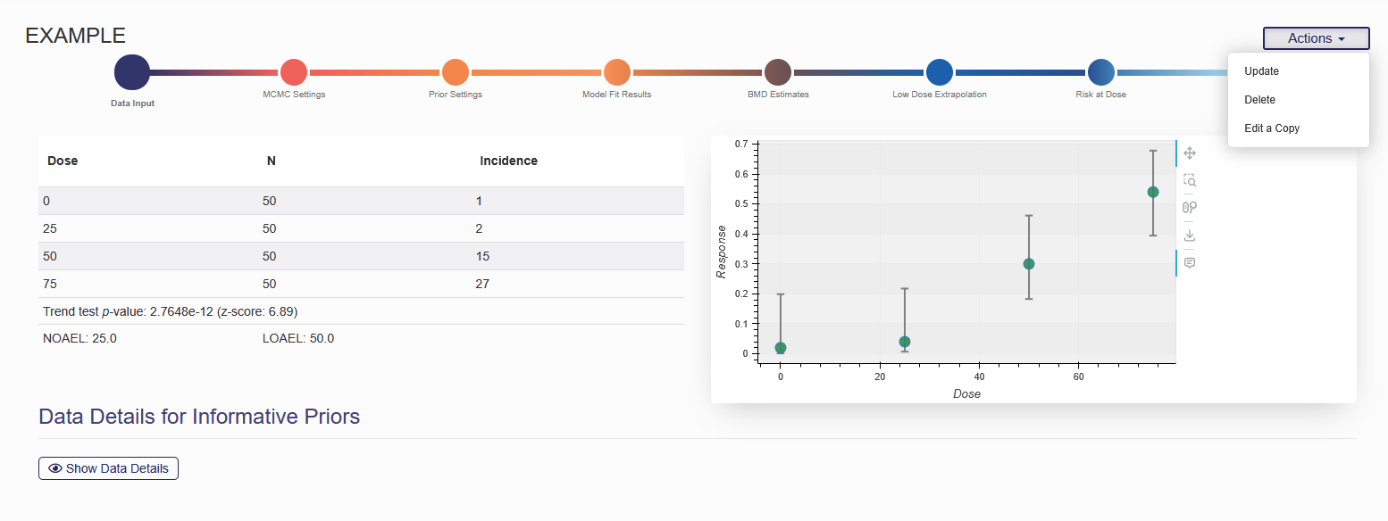Enable the Wheel Zoom plot tool
The image size is (1388, 521).
point(1189,208)
